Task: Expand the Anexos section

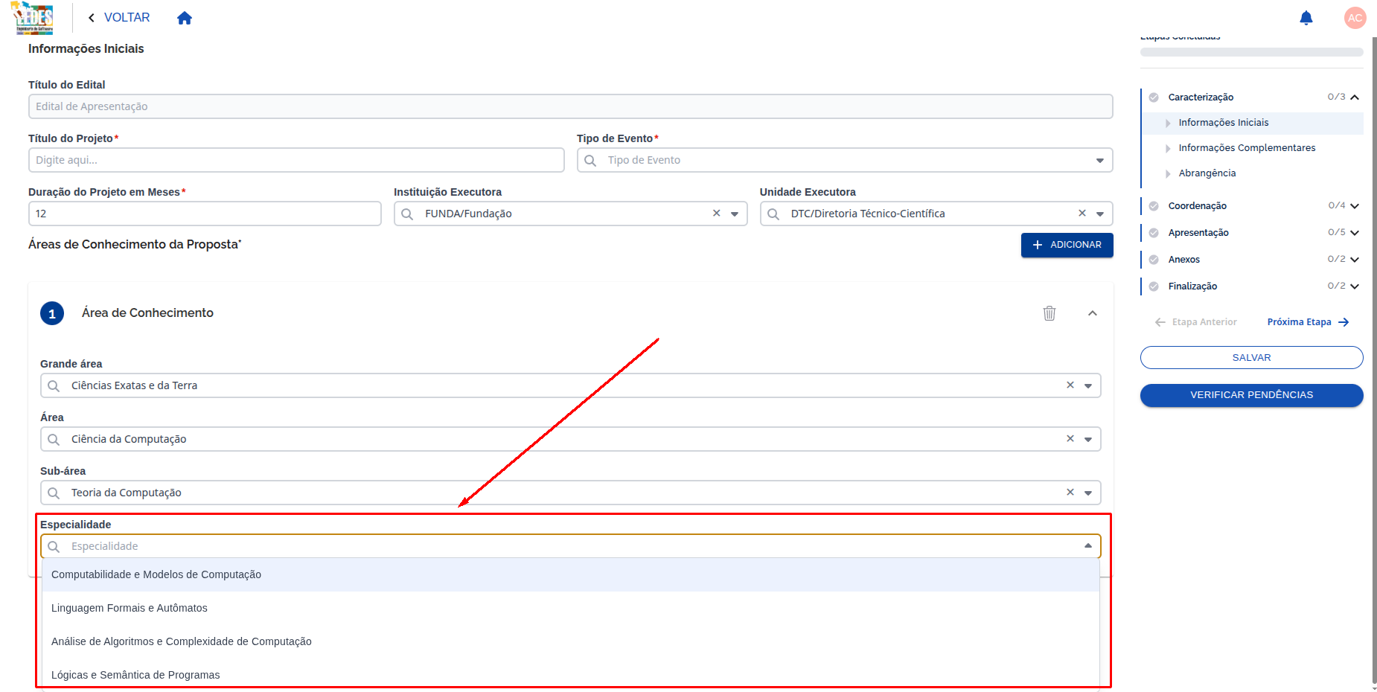Action: pyautogui.click(x=1355, y=260)
